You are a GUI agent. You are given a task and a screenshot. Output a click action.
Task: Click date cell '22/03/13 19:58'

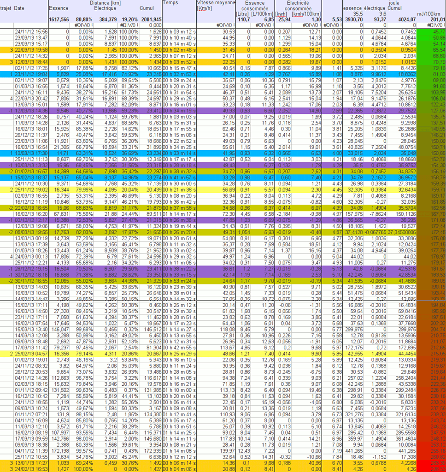coord(31,50)
